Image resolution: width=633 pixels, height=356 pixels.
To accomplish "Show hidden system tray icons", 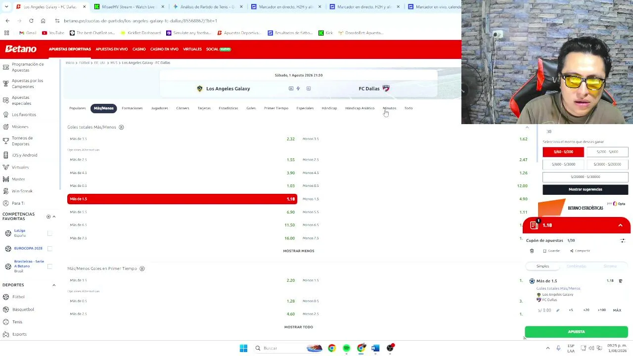I will tap(547, 348).
